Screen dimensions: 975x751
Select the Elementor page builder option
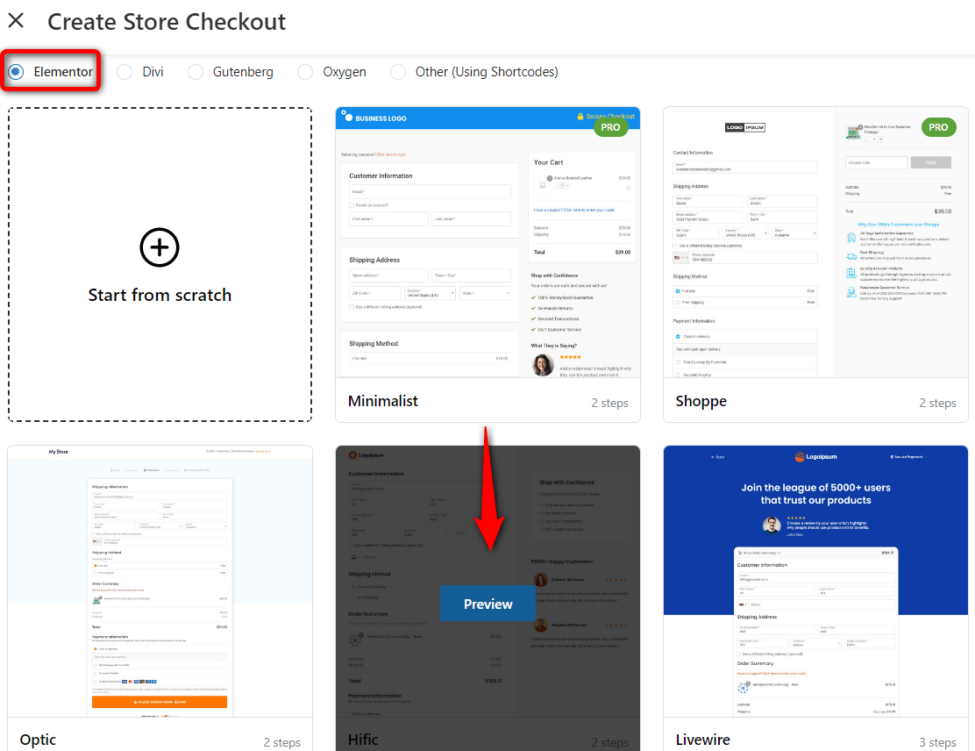pyautogui.click(x=16, y=72)
